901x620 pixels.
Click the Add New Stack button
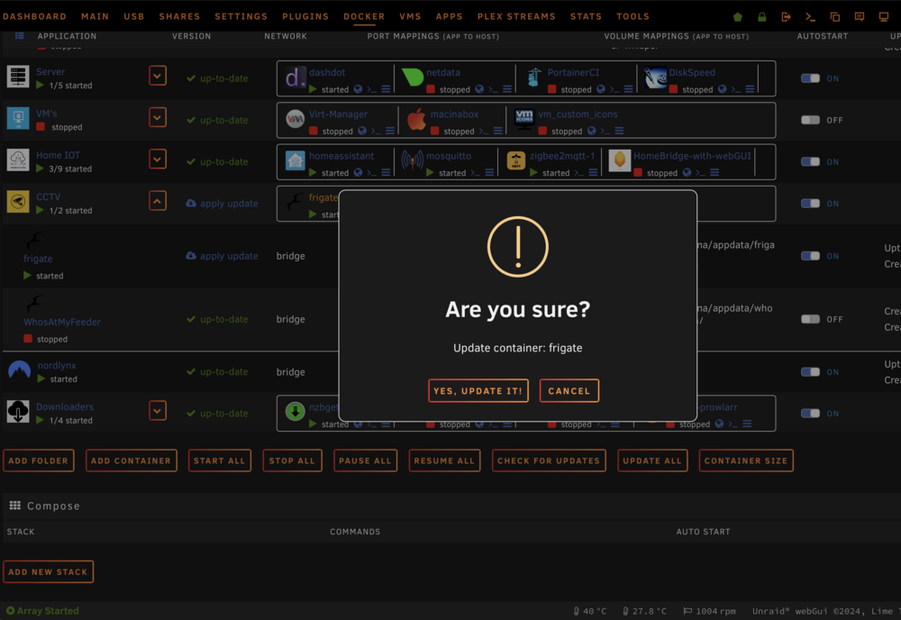pos(49,571)
